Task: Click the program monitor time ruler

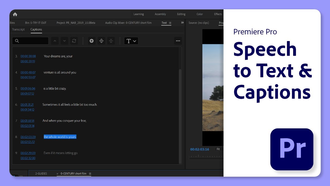Action: [x=206, y=156]
